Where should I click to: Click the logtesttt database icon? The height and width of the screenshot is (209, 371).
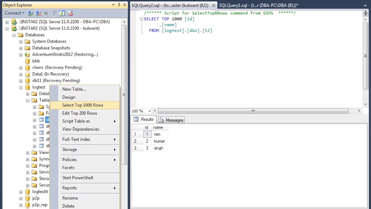(28, 192)
